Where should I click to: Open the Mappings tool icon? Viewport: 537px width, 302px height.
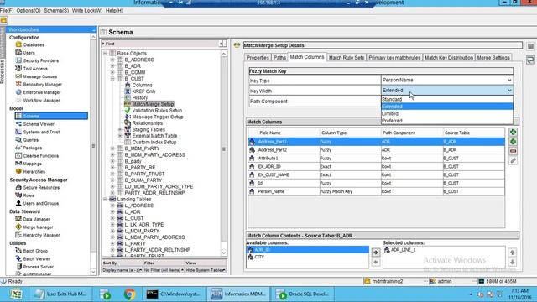pyautogui.click(x=18, y=164)
